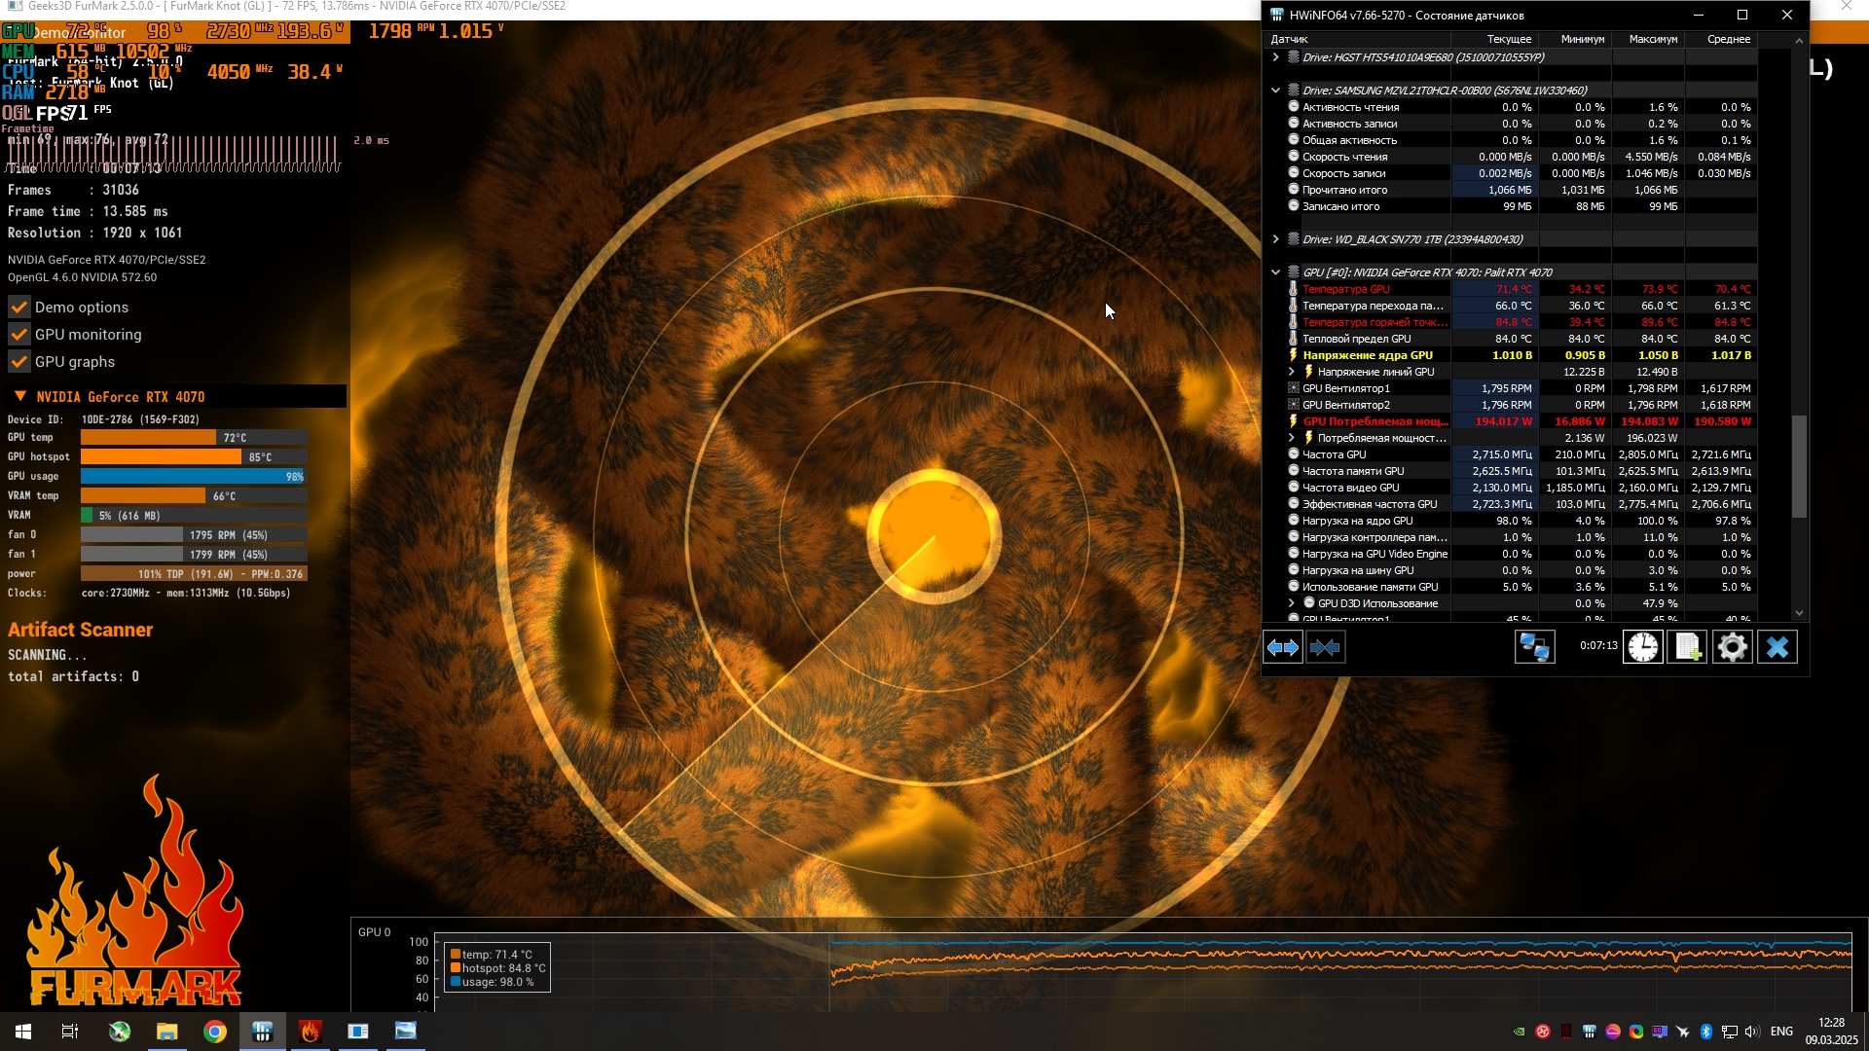1869x1051 pixels.
Task: Click the expand columns arrows icon in HWiNFO
Action: (x=1283, y=647)
